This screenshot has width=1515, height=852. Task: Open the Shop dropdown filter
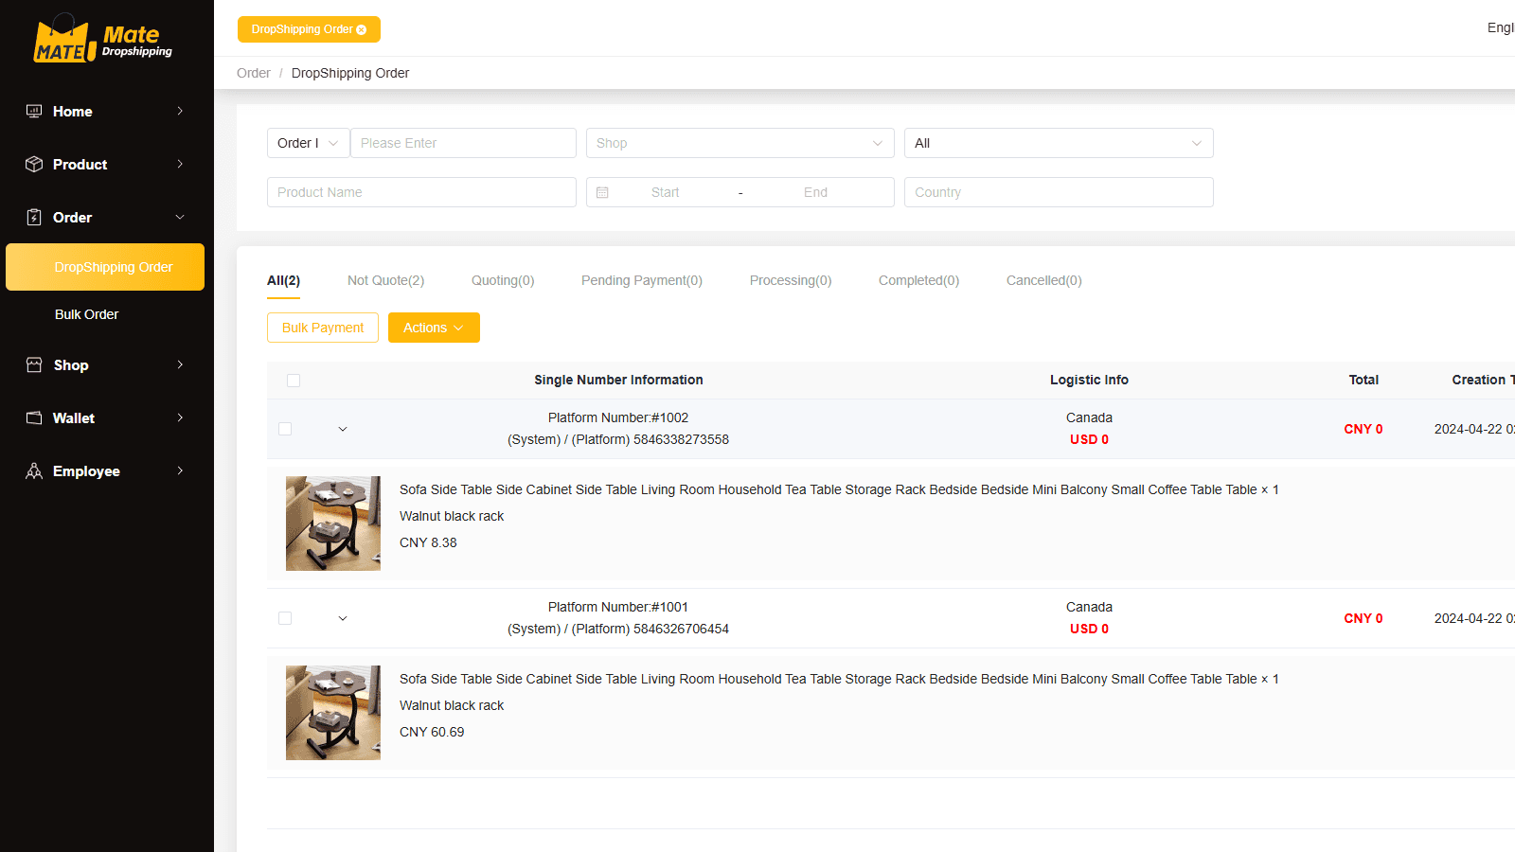pyautogui.click(x=740, y=143)
